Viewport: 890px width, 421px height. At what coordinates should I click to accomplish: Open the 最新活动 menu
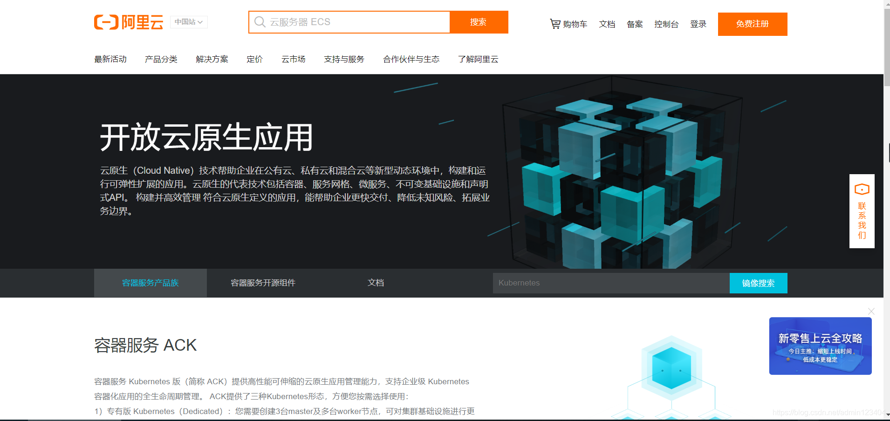tap(110, 59)
